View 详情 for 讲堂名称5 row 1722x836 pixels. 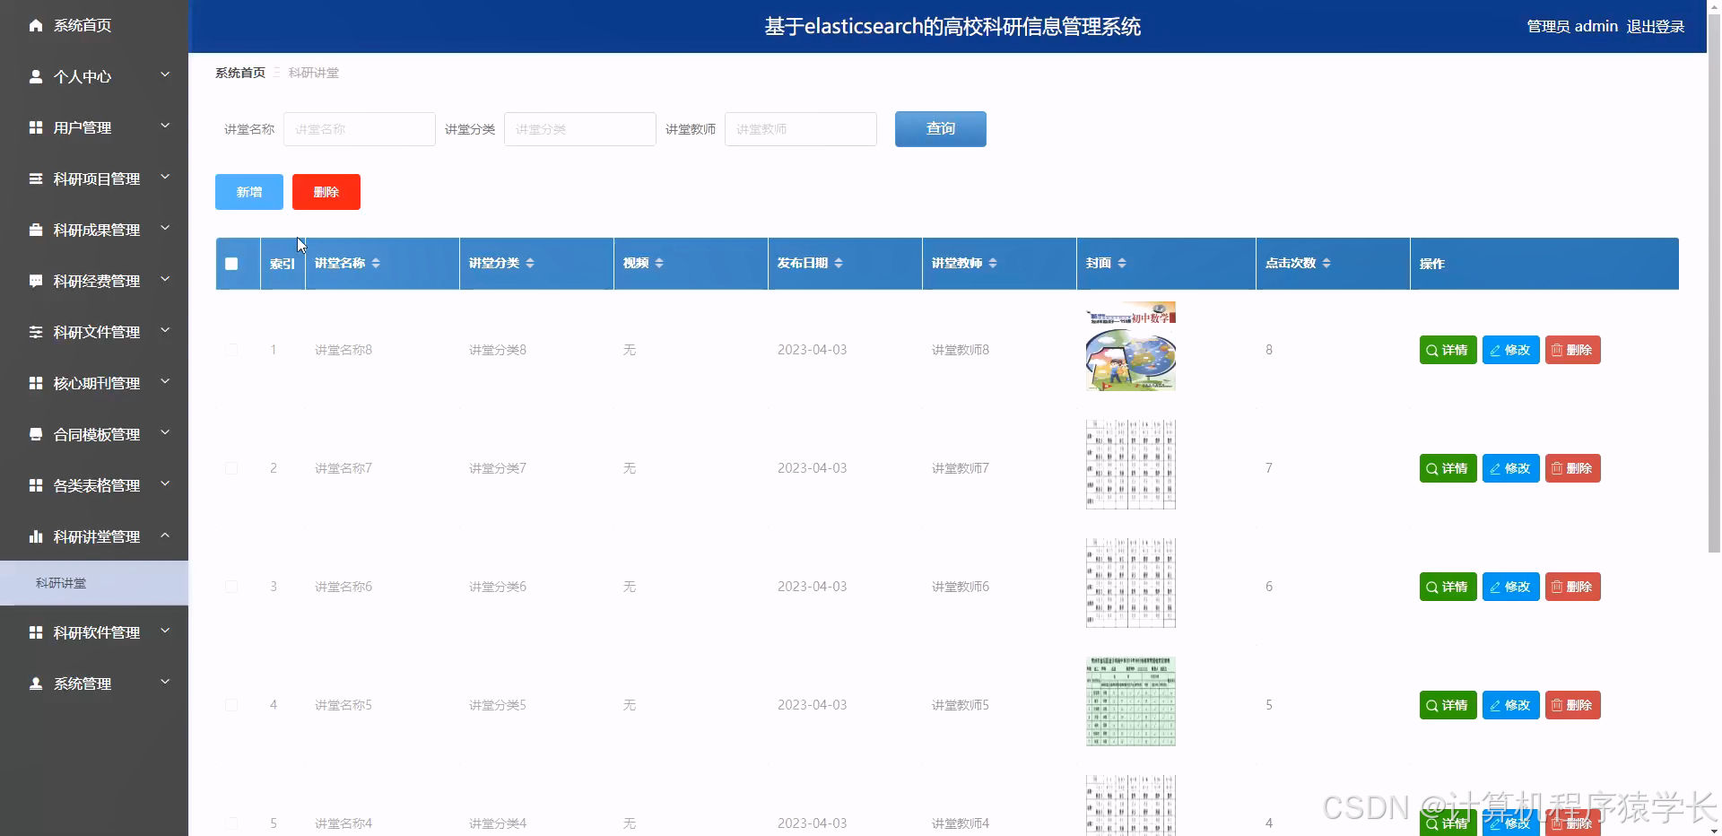(x=1448, y=705)
